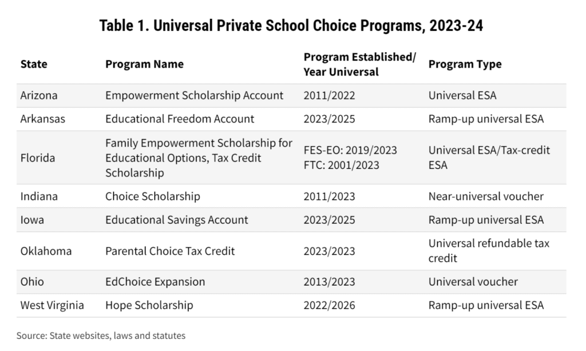Viewport: 586px width, 351px height.
Task: Click Empowerment Scholarship Account program name
Action: tap(195, 95)
